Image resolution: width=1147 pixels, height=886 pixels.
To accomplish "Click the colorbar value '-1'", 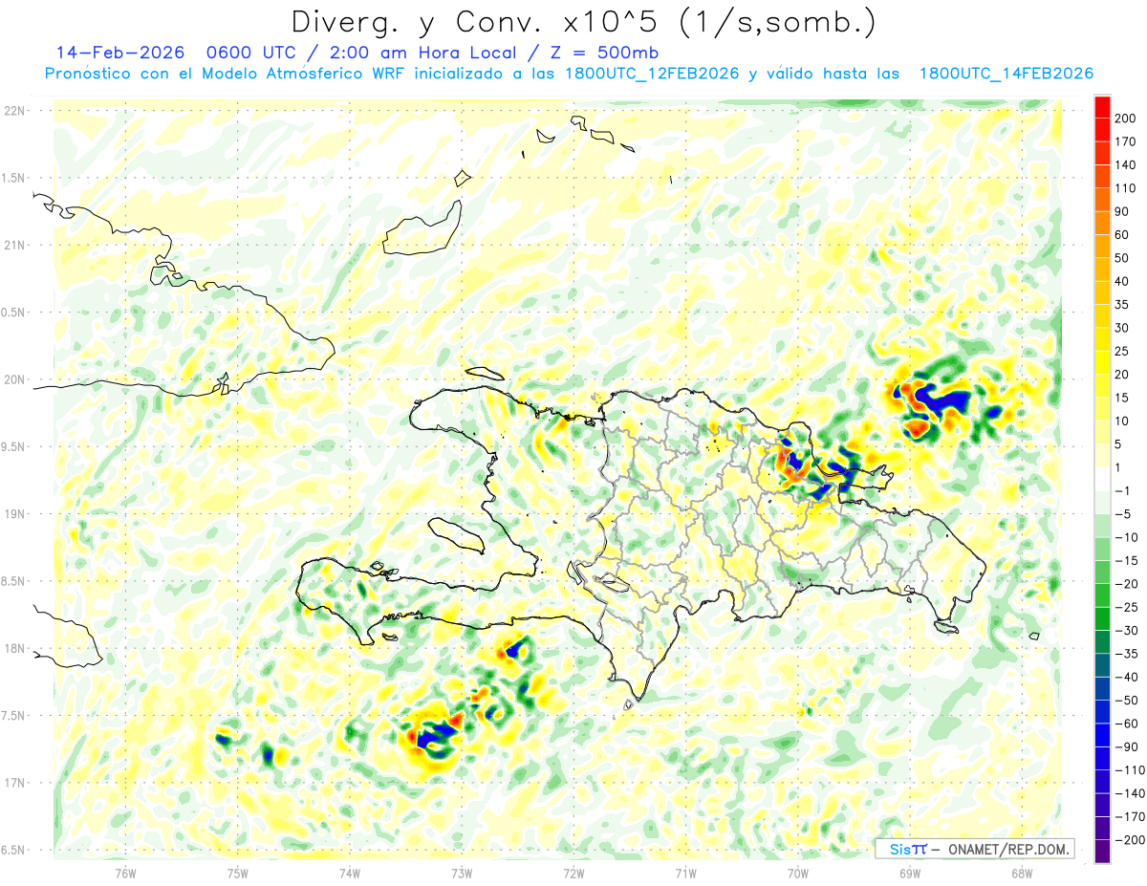I will click(1124, 490).
